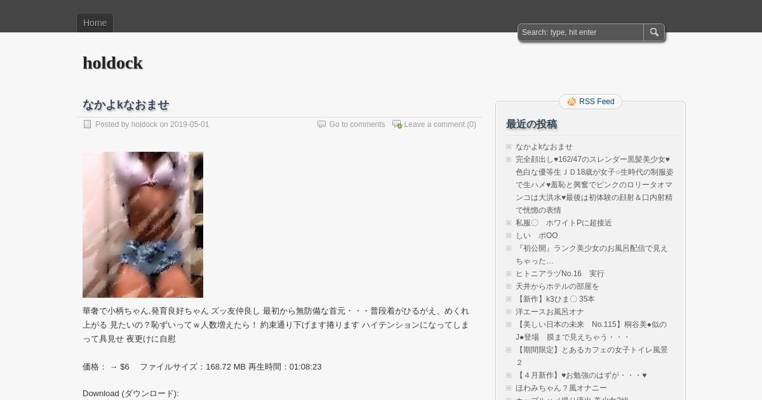Click the post page icon beside 'Posted by'
The height and width of the screenshot is (400, 762).
click(x=88, y=124)
